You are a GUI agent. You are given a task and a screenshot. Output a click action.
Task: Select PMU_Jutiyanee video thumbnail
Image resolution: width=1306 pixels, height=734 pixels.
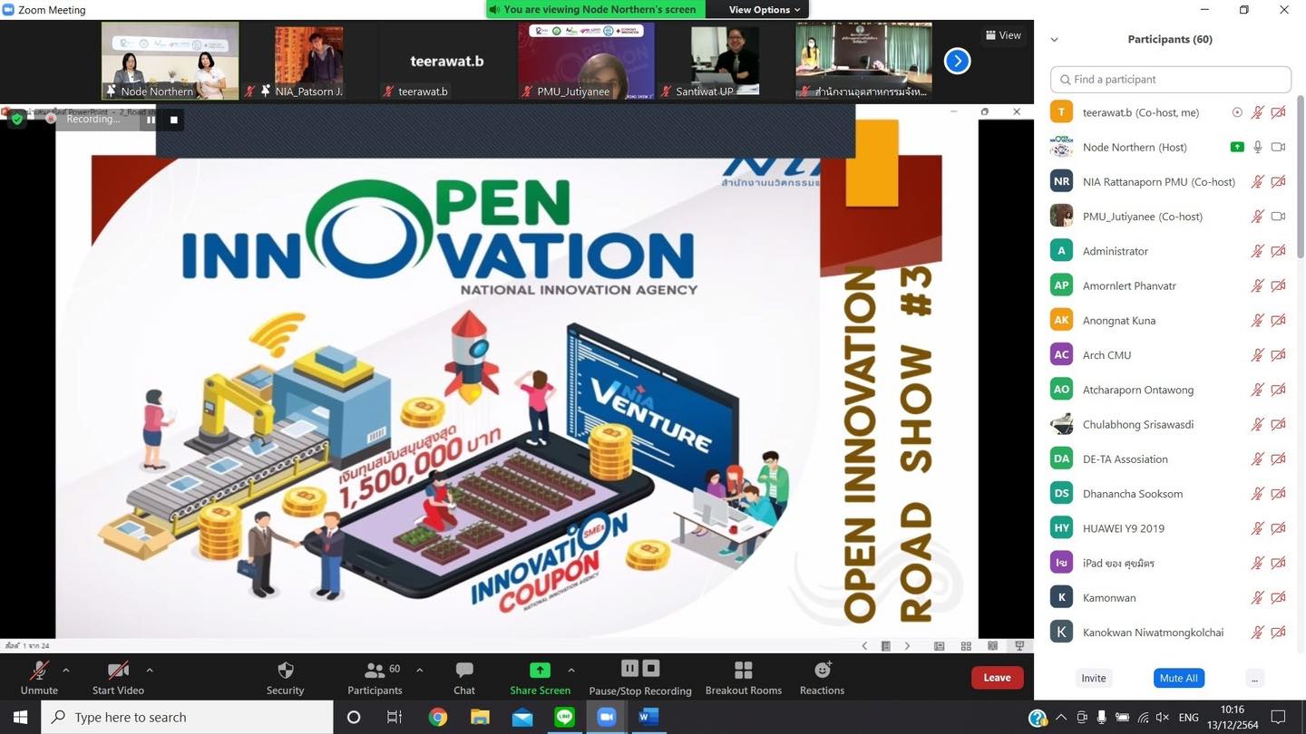pos(586,61)
